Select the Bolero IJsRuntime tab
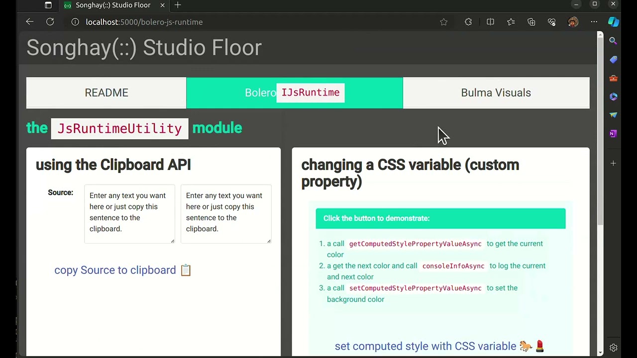Viewport: 637px width, 358px height. tap(294, 93)
